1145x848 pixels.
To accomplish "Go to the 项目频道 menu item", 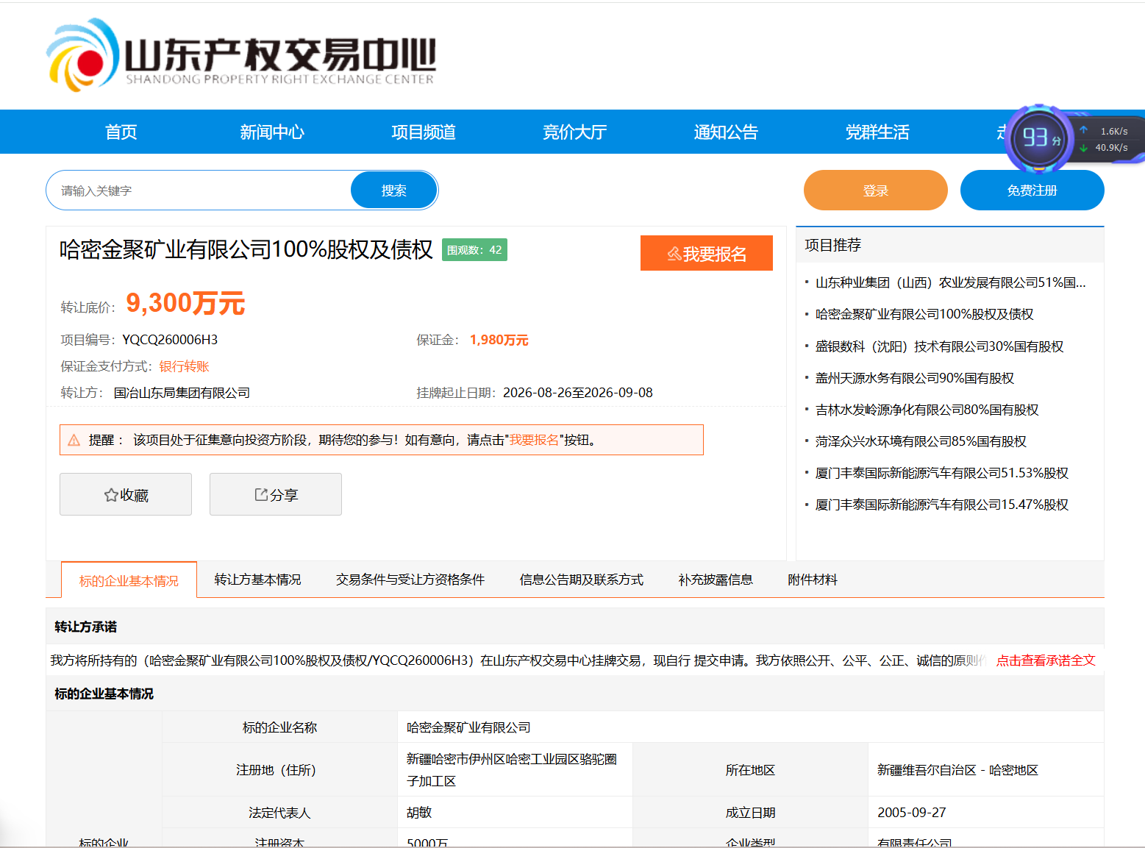I will click(x=424, y=132).
